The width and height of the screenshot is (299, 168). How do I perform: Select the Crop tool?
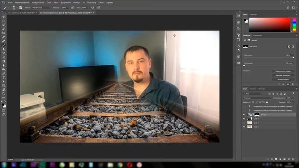[x=3, y=33]
